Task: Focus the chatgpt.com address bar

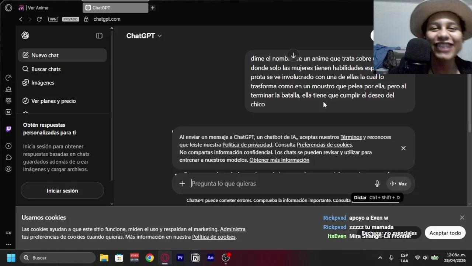Action: [107, 19]
